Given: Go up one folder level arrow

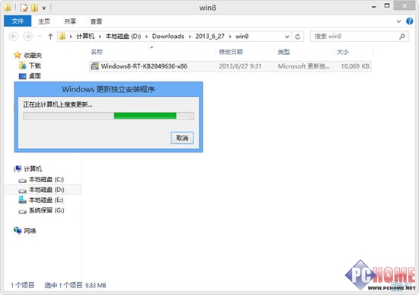Looking at the screenshot, I should (50, 37).
